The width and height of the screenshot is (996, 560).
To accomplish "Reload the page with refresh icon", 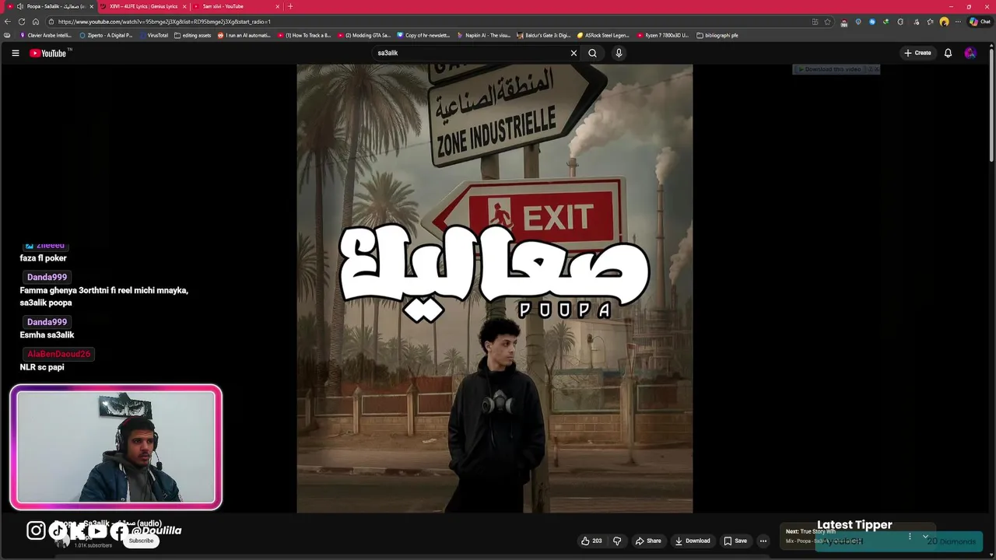I will [22, 22].
